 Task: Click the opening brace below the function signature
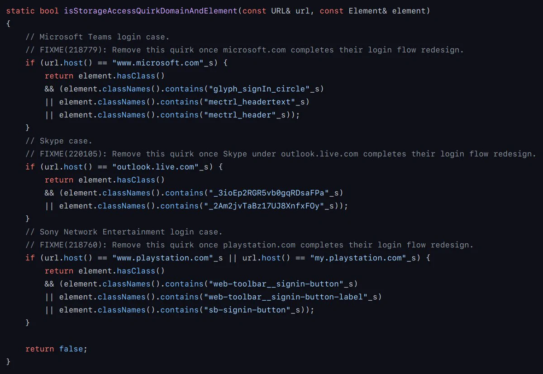pyautogui.click(x=8, y=24)
